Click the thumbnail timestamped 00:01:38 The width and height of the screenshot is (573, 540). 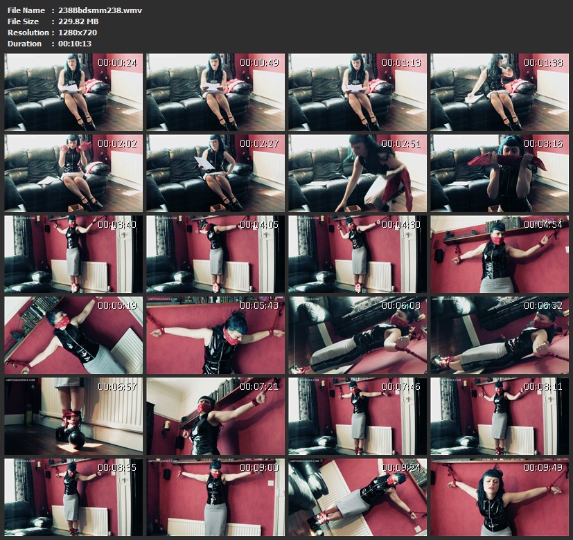point(500,92)
